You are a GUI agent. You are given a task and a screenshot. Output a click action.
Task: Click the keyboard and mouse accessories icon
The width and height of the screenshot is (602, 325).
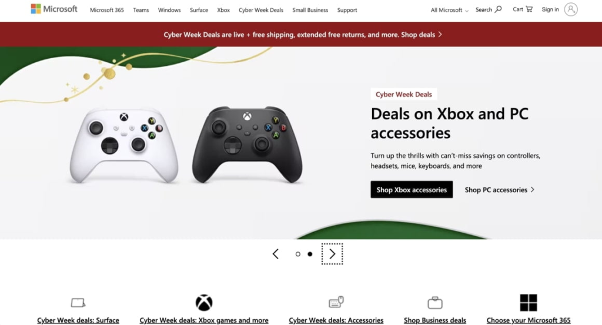(x=336, y=302)
